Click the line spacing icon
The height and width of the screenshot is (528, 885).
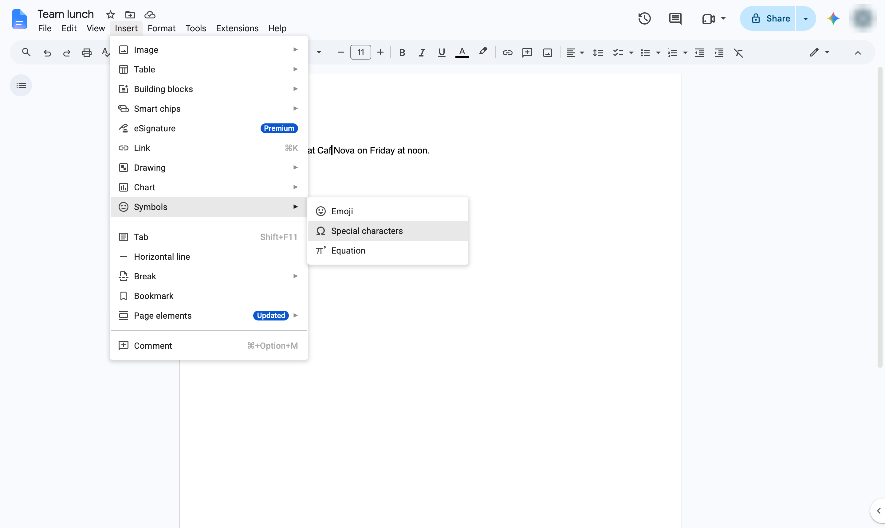[x=598, y=53]
